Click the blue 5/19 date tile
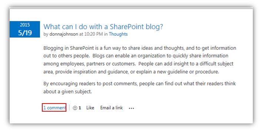 tap(25, 29)
